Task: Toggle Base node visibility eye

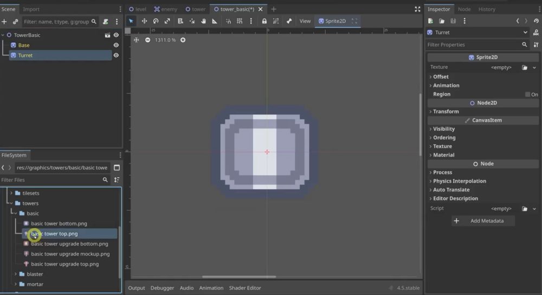Action: click(116, 45)
